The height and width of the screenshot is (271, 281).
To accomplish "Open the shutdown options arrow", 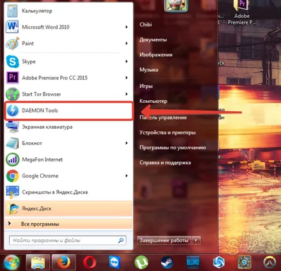I will [196, 240].
